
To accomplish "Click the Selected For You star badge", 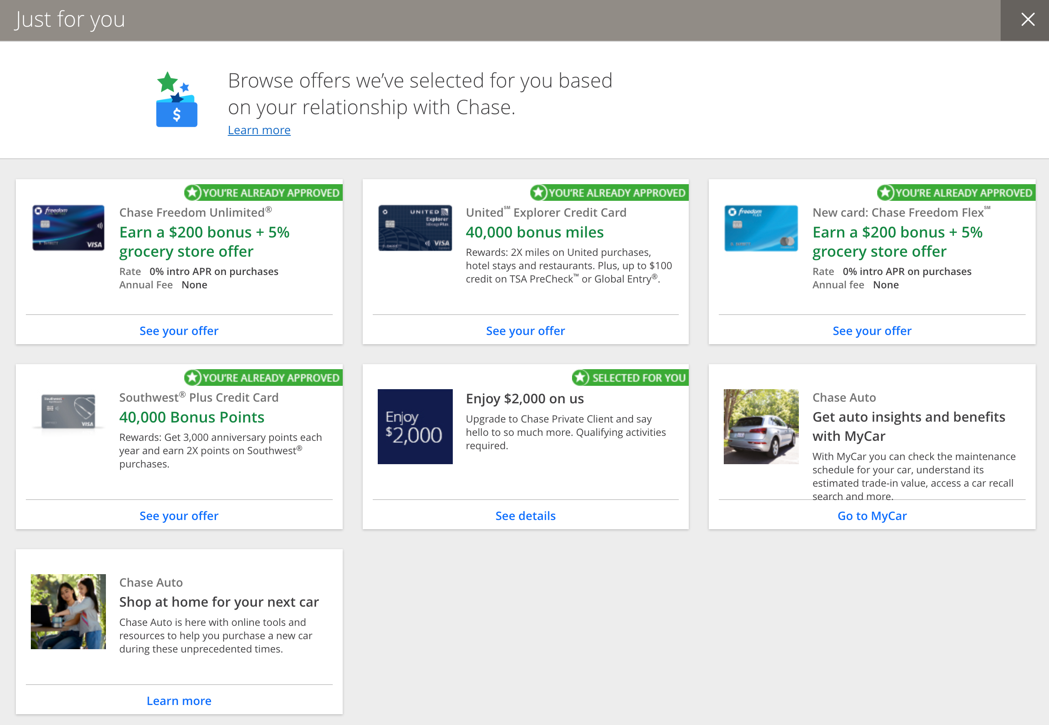I will point(630,377).
